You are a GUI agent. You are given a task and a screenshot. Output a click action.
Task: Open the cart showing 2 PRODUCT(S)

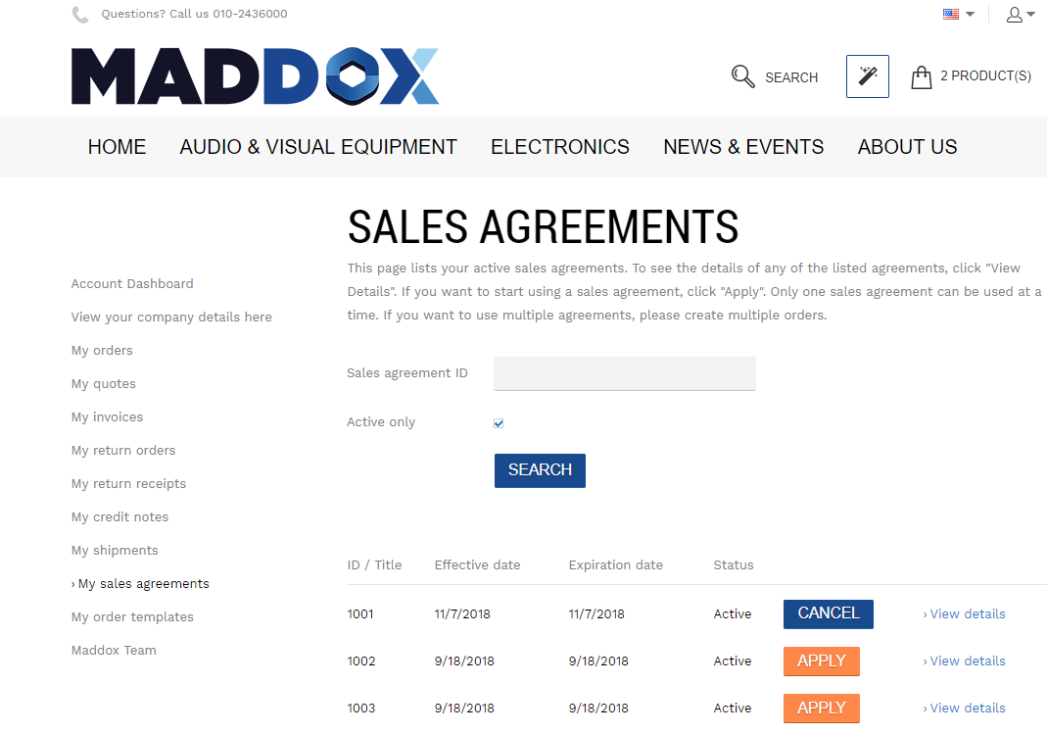click(985, 76)
